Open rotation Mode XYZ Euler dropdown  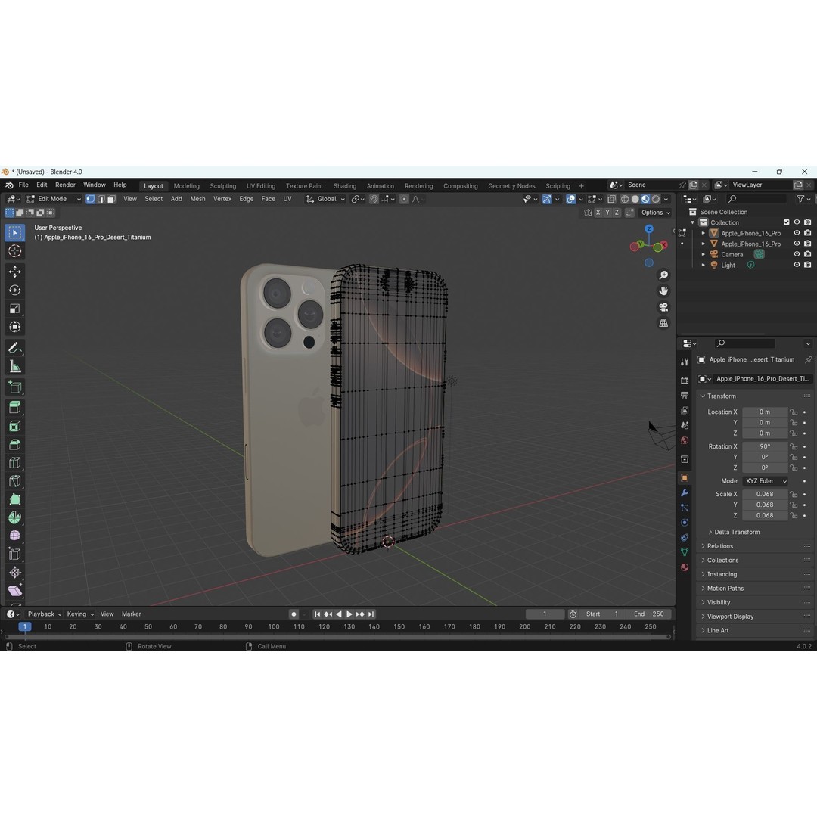(x=766, y=481)
